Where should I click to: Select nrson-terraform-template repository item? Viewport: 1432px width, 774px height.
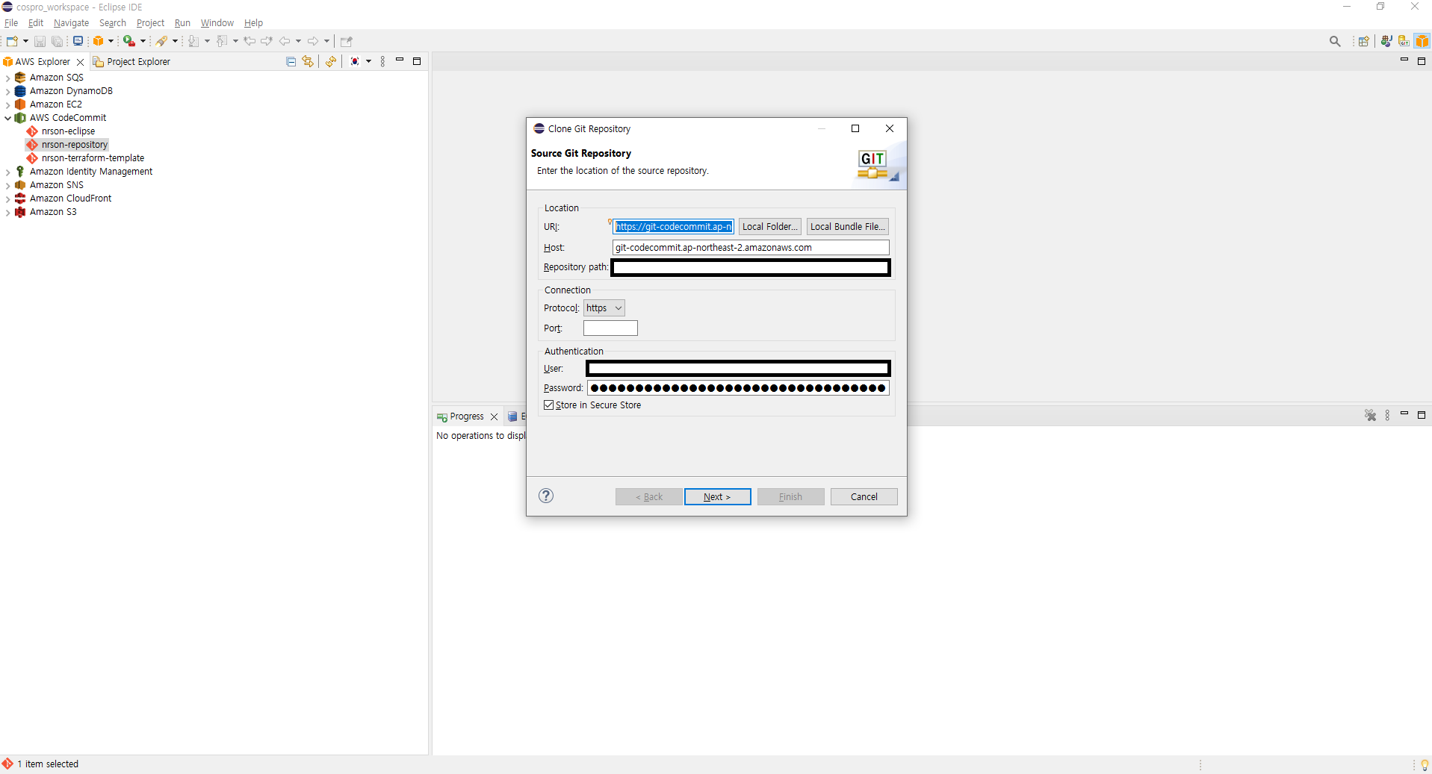click(x=93, y=158)
